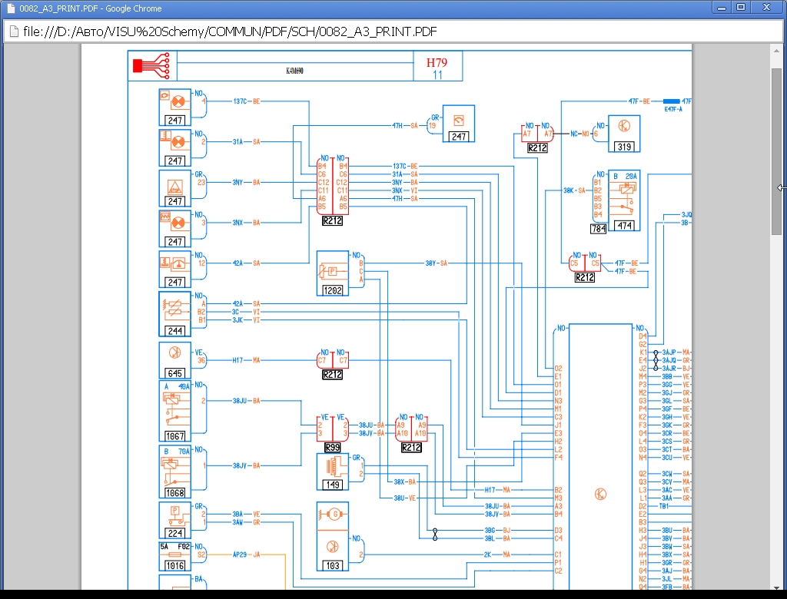This screenshot has width=787, height=599.
Task: Select the ignition coil symbol labeled 149
Action: pos(332,472)
